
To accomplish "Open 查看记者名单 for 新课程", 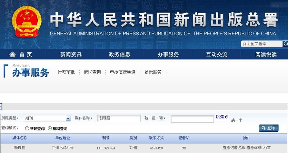I will coord(234,148).
